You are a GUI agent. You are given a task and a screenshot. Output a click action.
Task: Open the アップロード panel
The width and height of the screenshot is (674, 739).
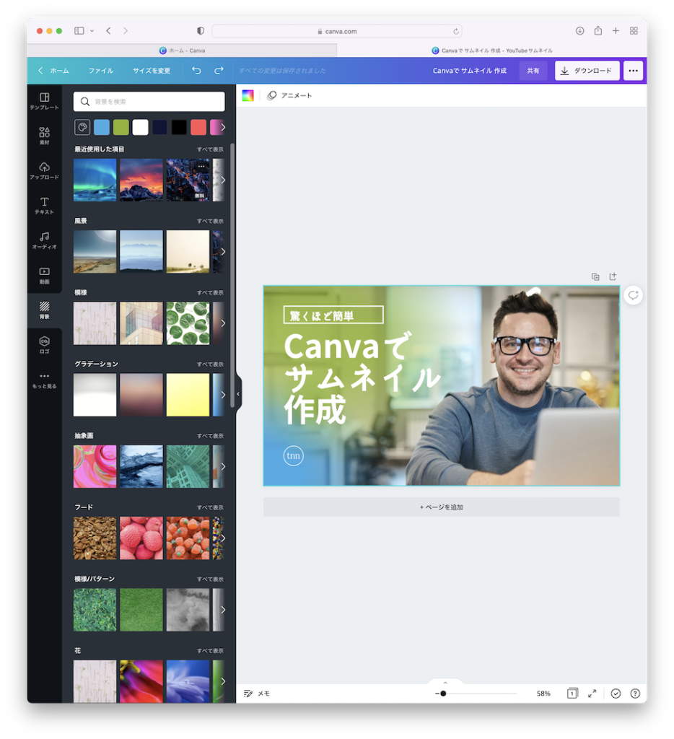pyautogui.click(x=44, y=170)
